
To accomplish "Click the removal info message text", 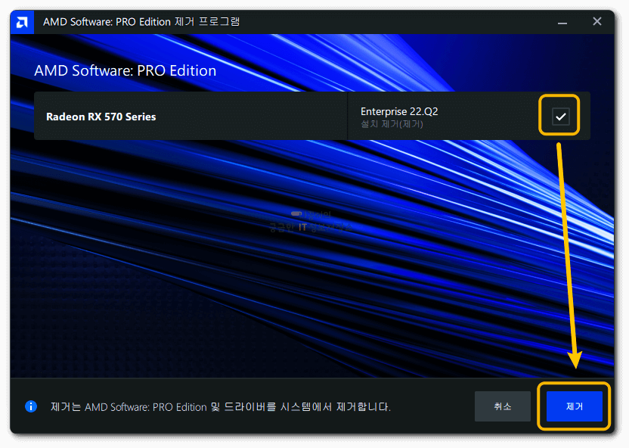I will (220, 406).
